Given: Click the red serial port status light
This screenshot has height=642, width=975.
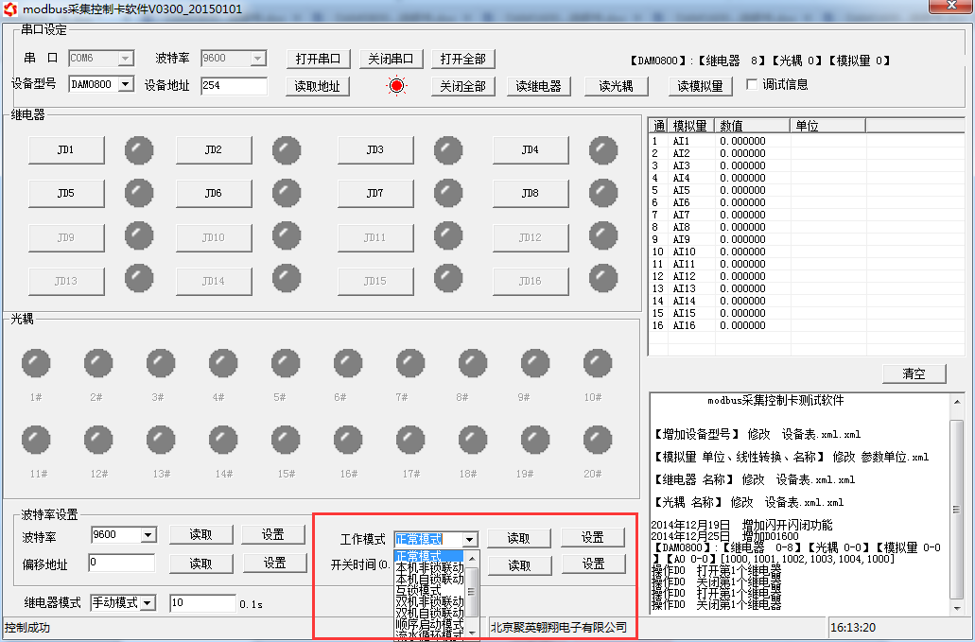Looking at the screenshot, I should [396, 86].
